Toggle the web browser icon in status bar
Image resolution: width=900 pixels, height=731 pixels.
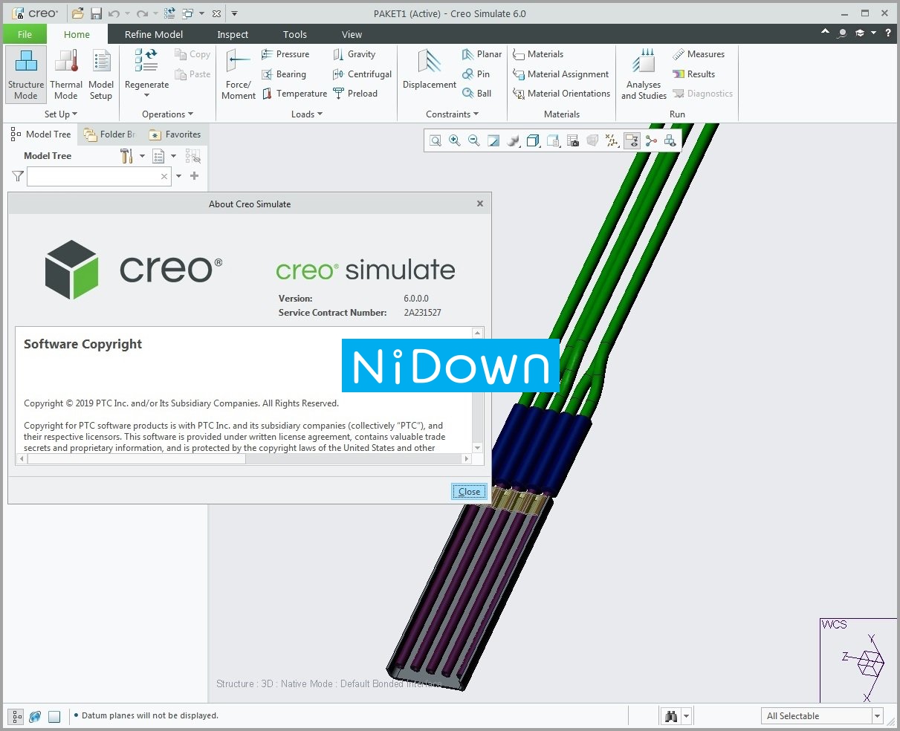tap(35, 716)
